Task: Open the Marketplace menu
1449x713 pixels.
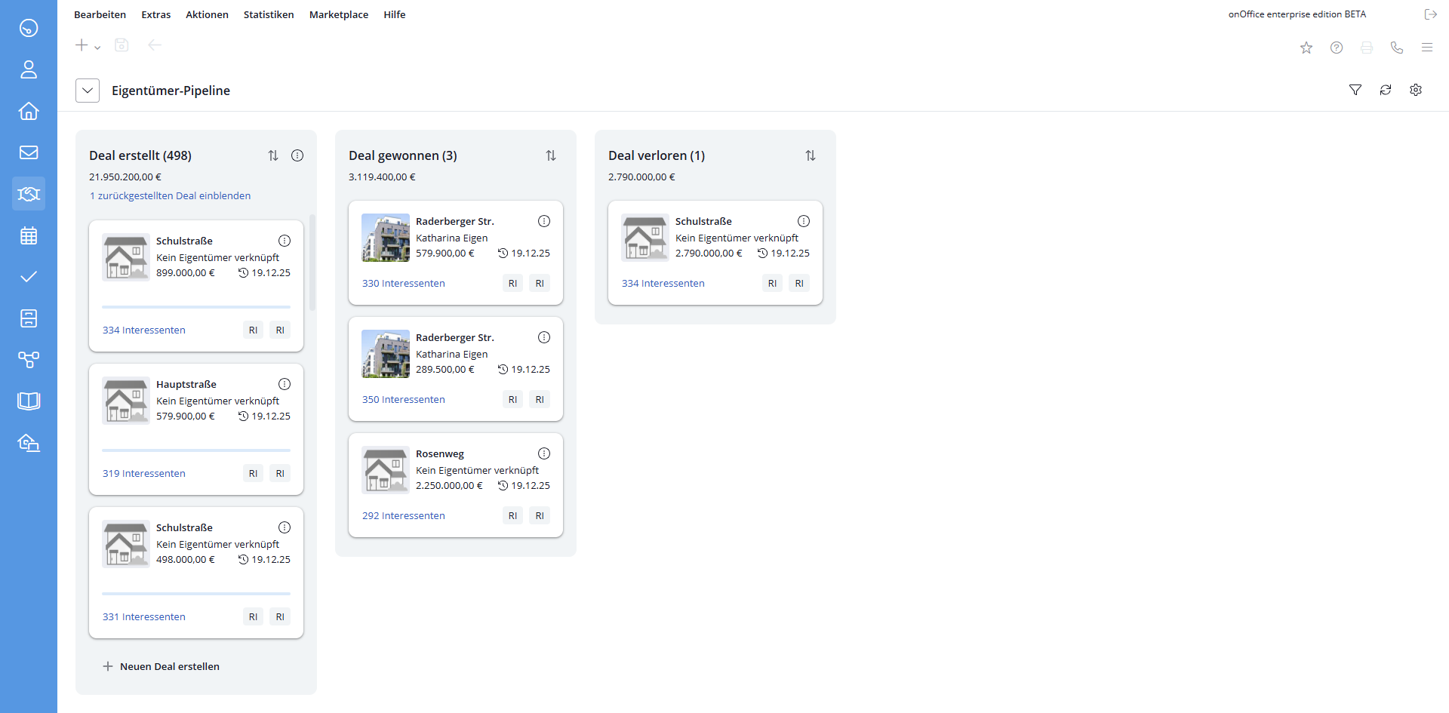Action: (x=339, y=14)
